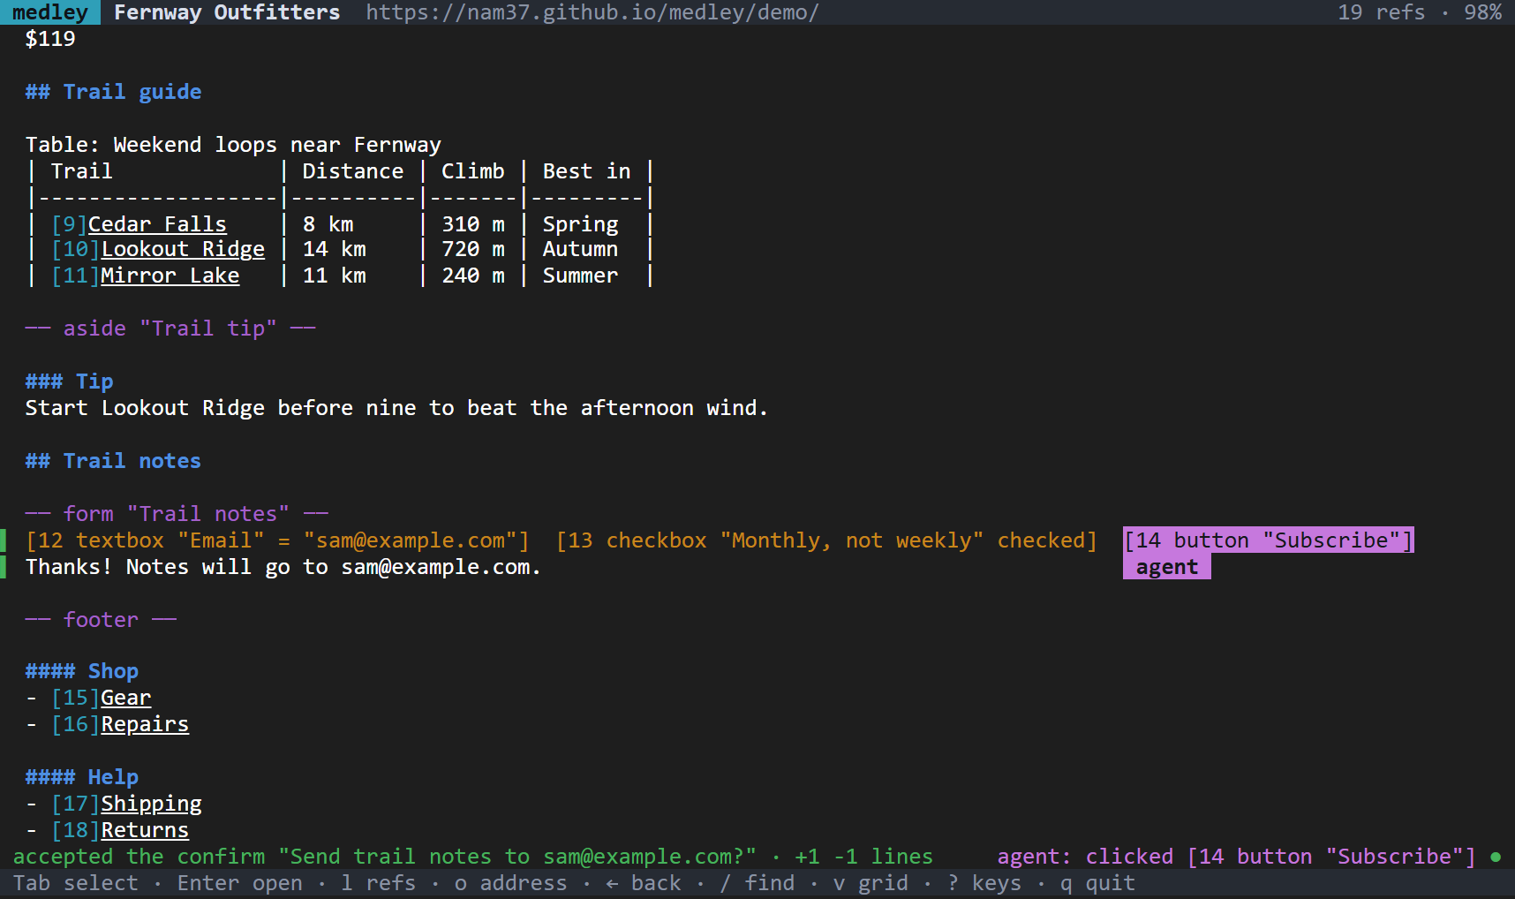Click the "Thanks! Notes will go" message

coord(283,567)
